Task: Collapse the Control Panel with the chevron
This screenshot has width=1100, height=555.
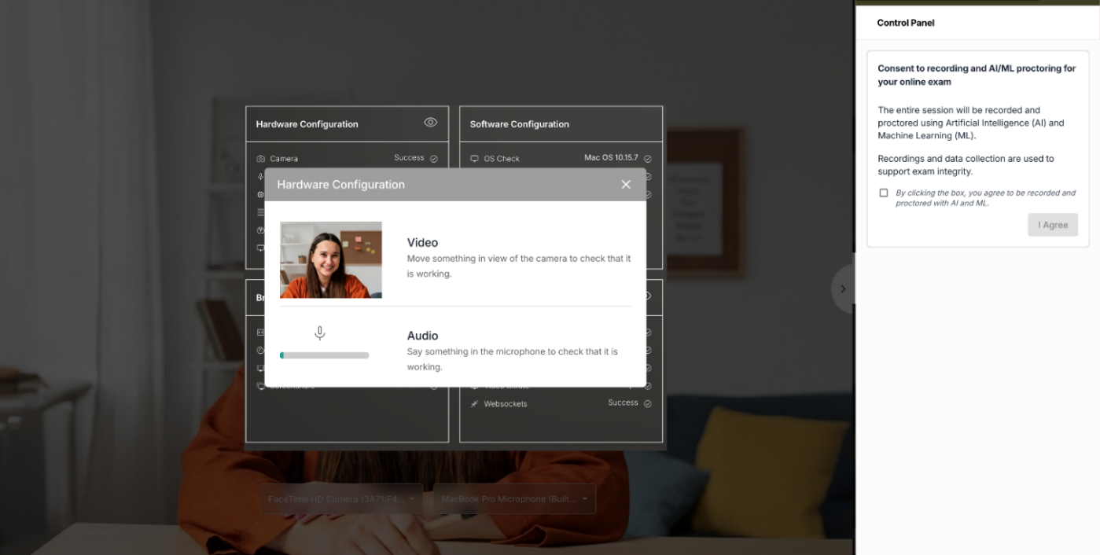Action: pyautogui.click(x=843, y=289)
